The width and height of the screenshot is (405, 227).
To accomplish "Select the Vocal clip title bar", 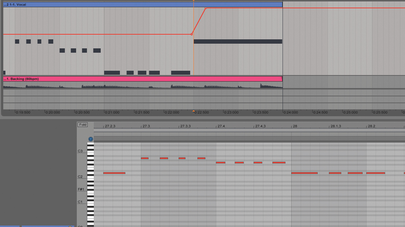I will click(143, 4).
